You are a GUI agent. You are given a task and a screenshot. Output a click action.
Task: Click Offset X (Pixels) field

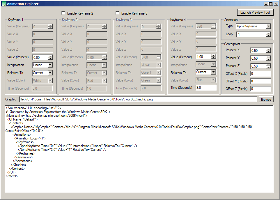point(261,74)
